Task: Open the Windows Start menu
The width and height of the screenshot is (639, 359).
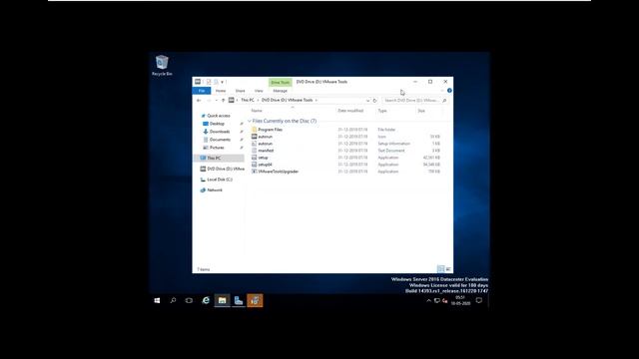Action: point(157,301)
